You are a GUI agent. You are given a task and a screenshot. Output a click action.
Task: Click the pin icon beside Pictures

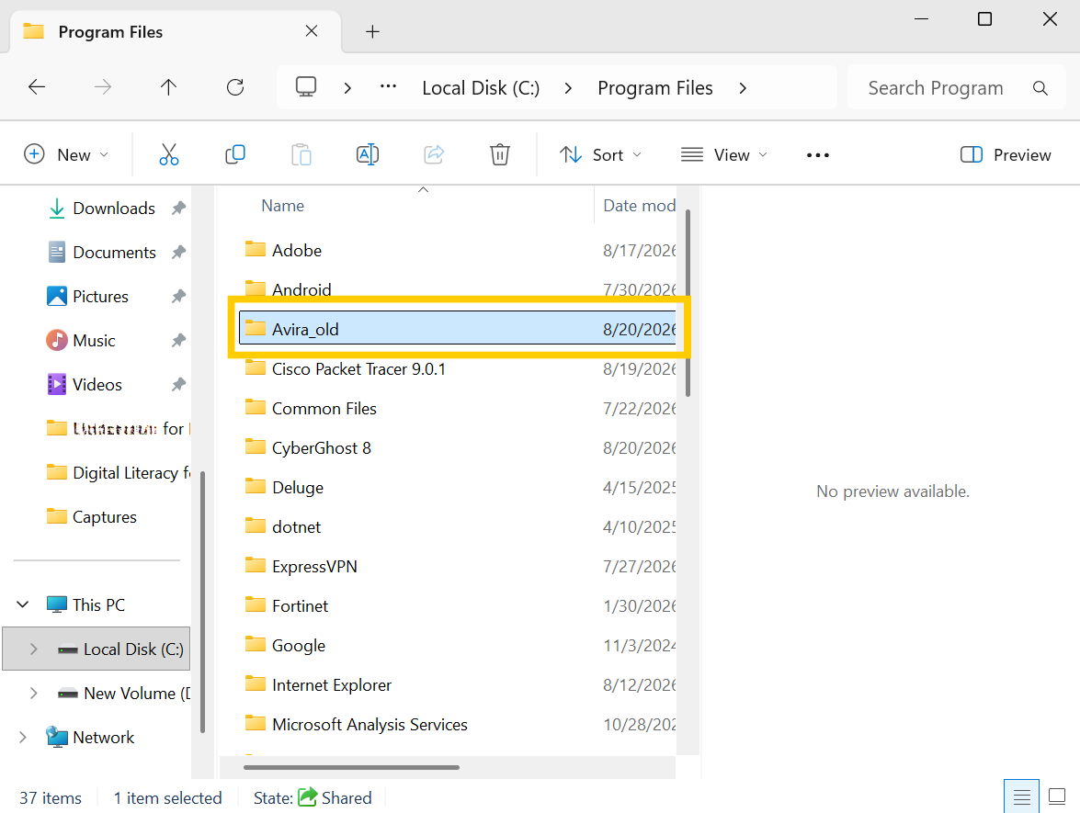click(x=178, y=296)
